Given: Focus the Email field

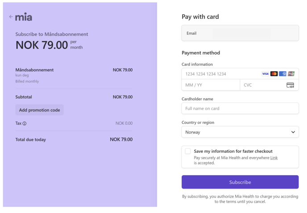Looking at the screenshot, I should tap(241, 33).
